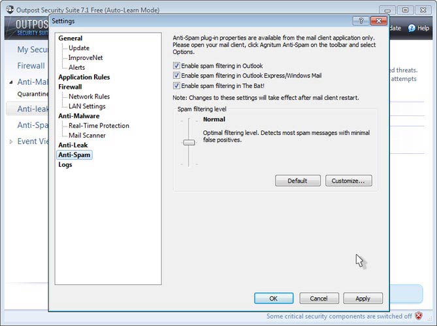Screen dimensions: 437x326
Task: Select the Logs category
Action: tap(65, 165)
